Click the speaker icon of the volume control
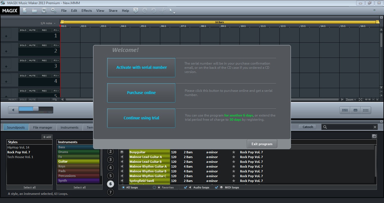The image size is (384, 203). tap(13, 110)
